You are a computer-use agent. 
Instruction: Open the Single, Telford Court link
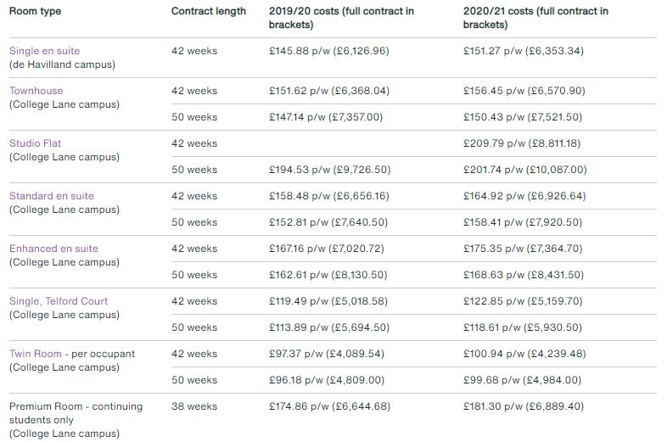tap(59, 302)
